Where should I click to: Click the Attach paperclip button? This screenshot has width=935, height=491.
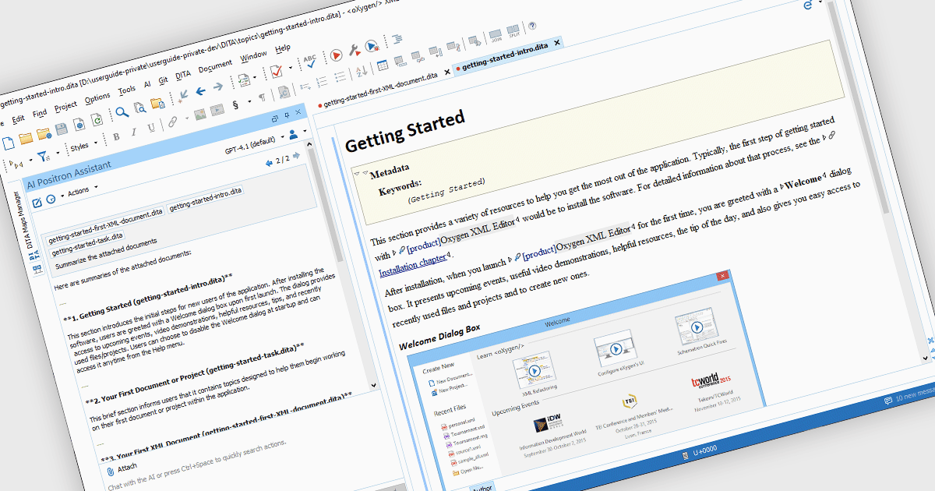coord(121,468)
